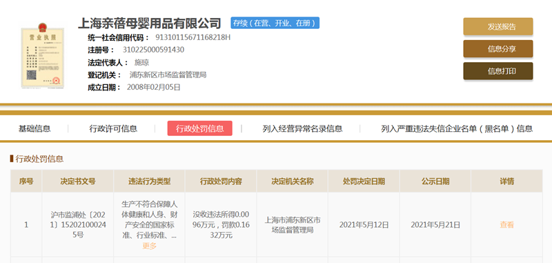The width and height of the screenshot is (552, 263).
Task: Click legal representative name 施琼
Action: [x=142, y=63]
